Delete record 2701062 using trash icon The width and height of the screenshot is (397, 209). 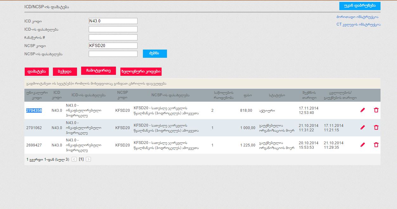(x=376, y=128)
